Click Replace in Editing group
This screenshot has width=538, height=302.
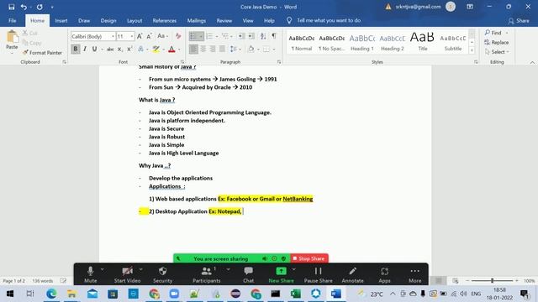pos(497,43)
